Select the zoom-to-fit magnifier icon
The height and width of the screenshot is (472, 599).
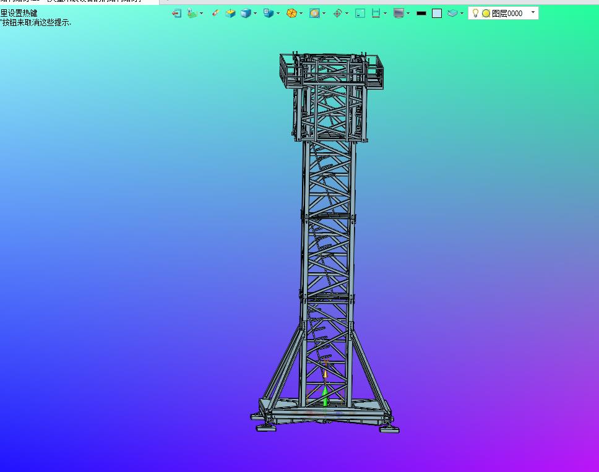click(314, 13)
